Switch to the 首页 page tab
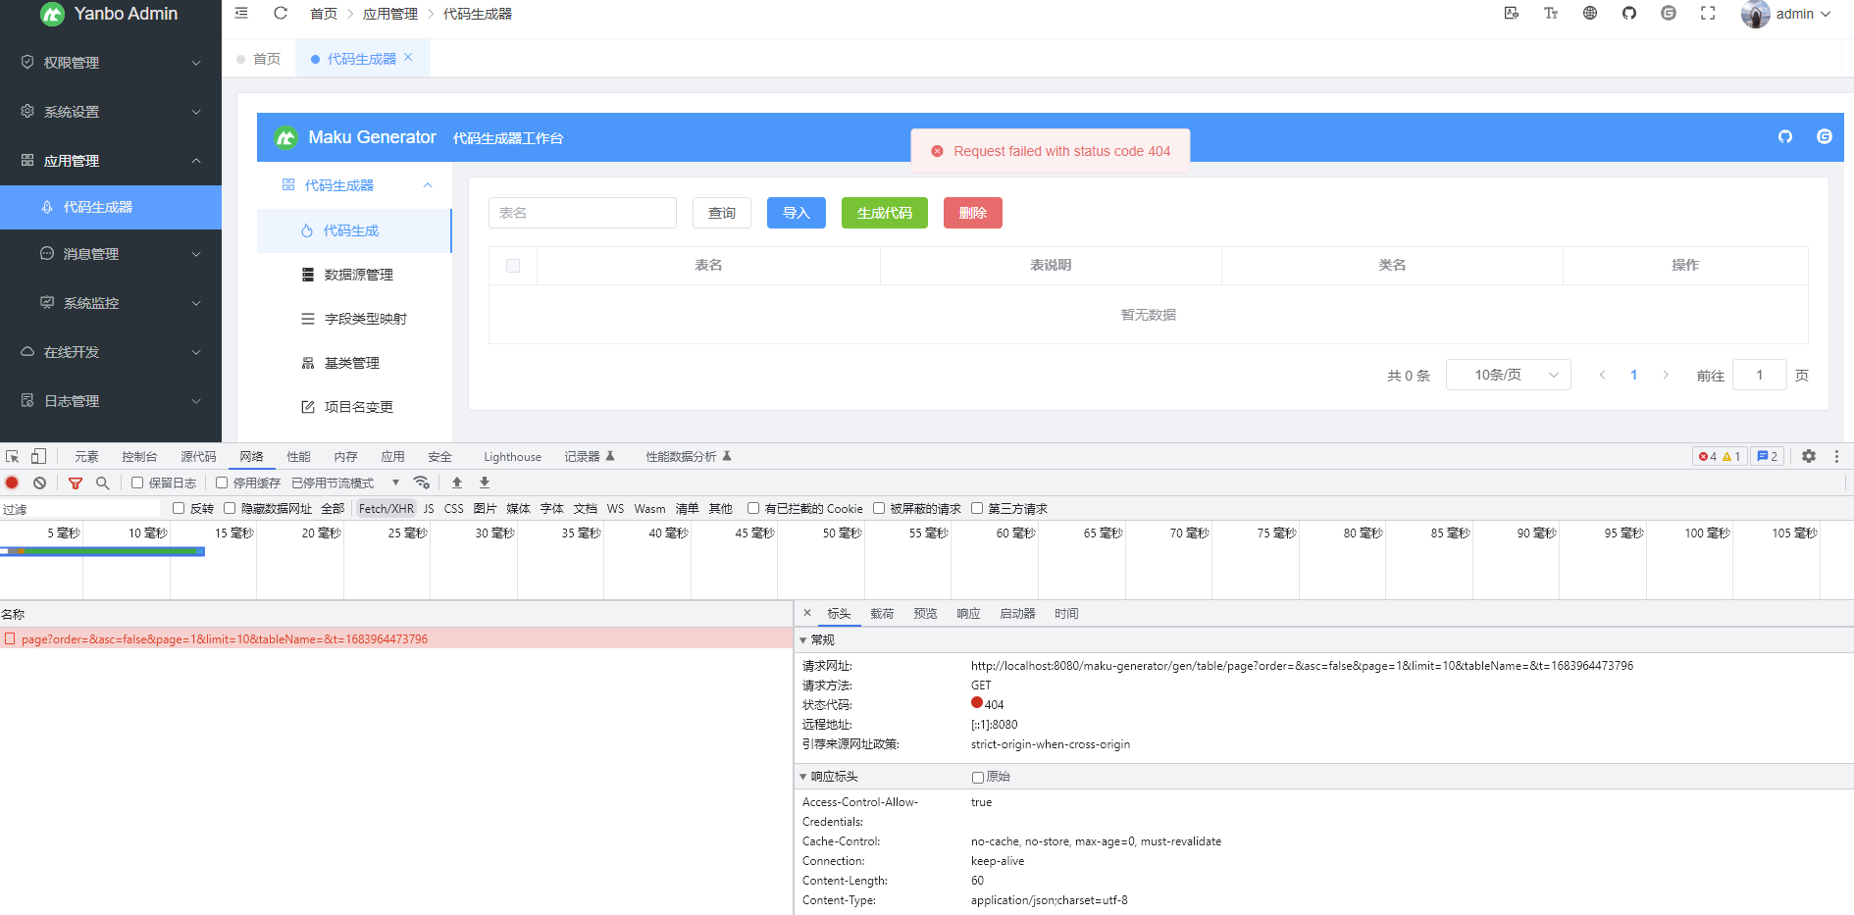Screen dimensions: 1854x915 [x=259, y=59]
